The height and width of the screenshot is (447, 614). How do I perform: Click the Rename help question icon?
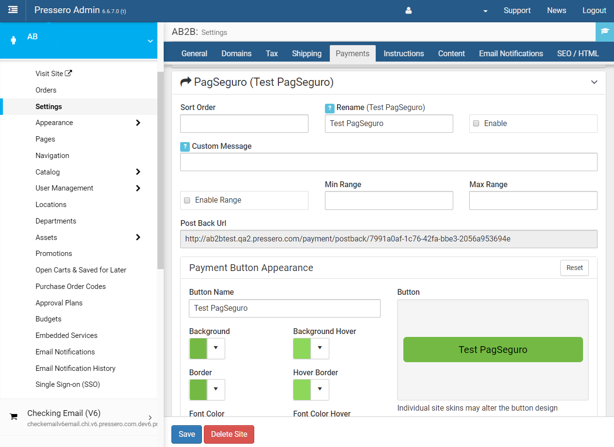tap(330, 108)
